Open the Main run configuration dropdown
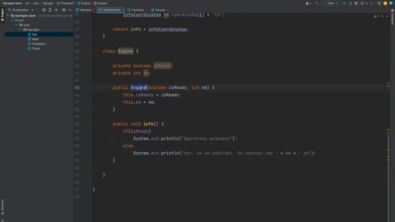Image resolution: width=395 pixels, height=222 pixels. coord(331,3)
